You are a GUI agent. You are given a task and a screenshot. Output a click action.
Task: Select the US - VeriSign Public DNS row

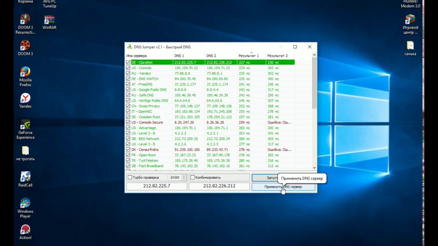210,101
